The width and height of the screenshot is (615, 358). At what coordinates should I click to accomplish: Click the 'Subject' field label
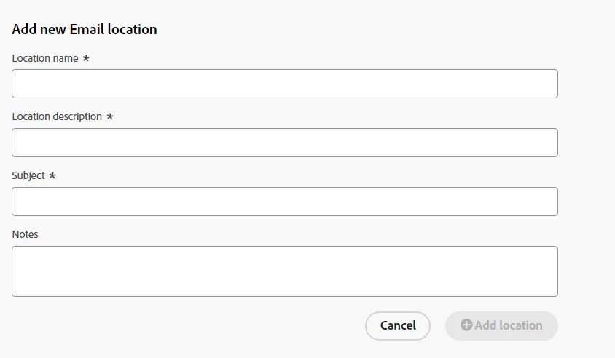[x=28, y=175]
